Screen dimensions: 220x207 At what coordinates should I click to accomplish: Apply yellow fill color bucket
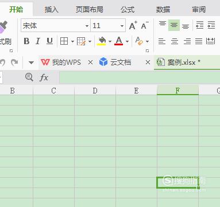(102, 41)
